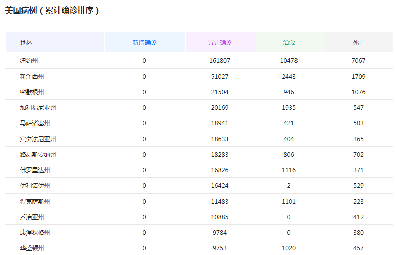
Task: Click the 累计确诊 column header
Action: (x=220, y=42)
